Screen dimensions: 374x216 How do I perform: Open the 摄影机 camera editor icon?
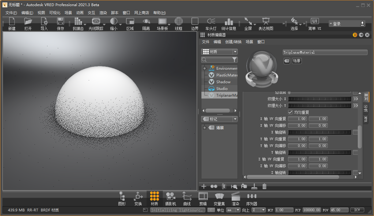[170, 196]
